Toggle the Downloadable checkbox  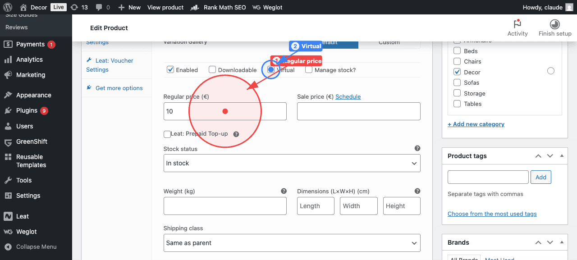coord(212,69)
